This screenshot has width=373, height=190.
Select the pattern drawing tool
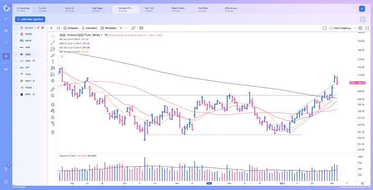click(x=53, y=68)
